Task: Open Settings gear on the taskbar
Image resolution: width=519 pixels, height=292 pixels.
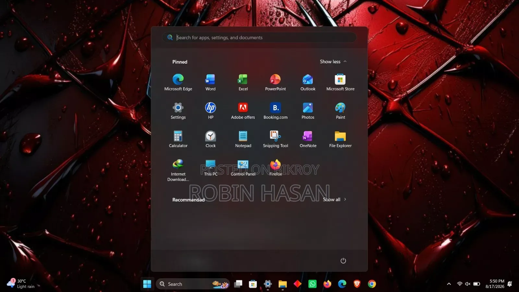Action: 268,284
